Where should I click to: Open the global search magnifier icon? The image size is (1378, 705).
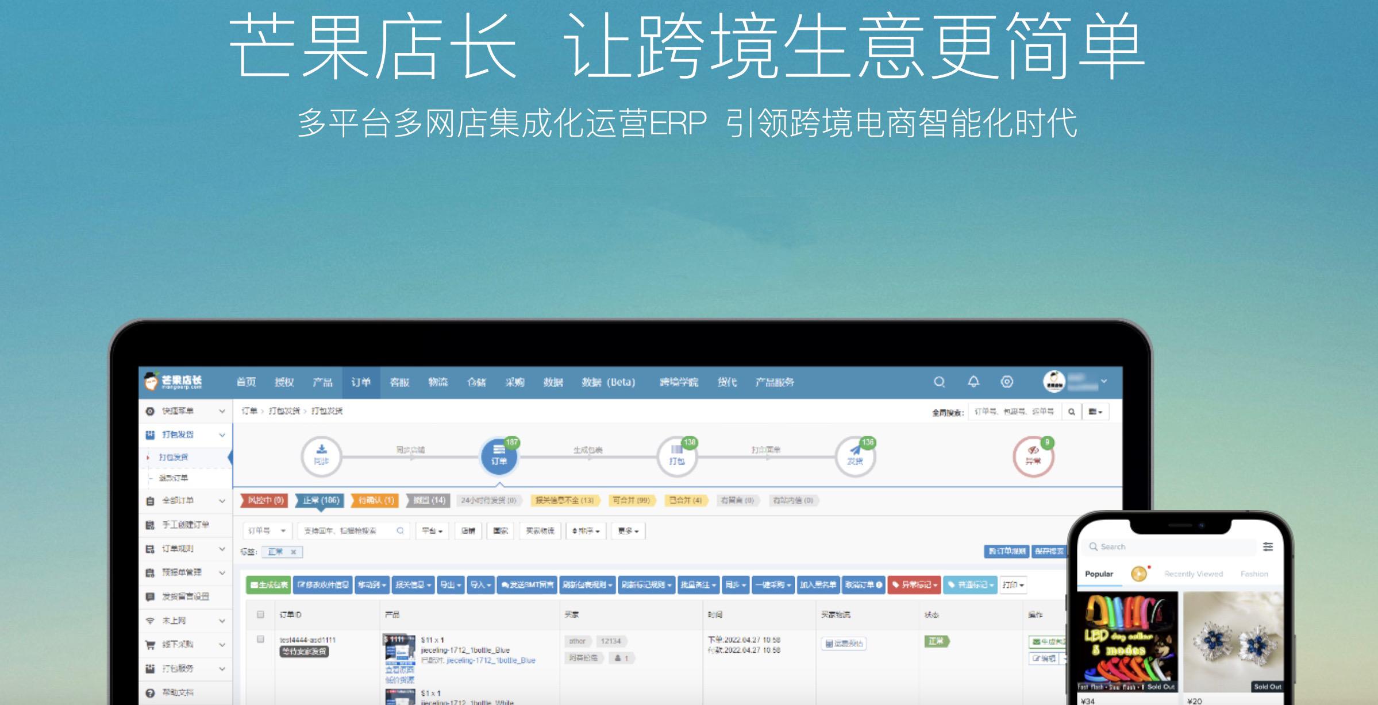(939, 381)
